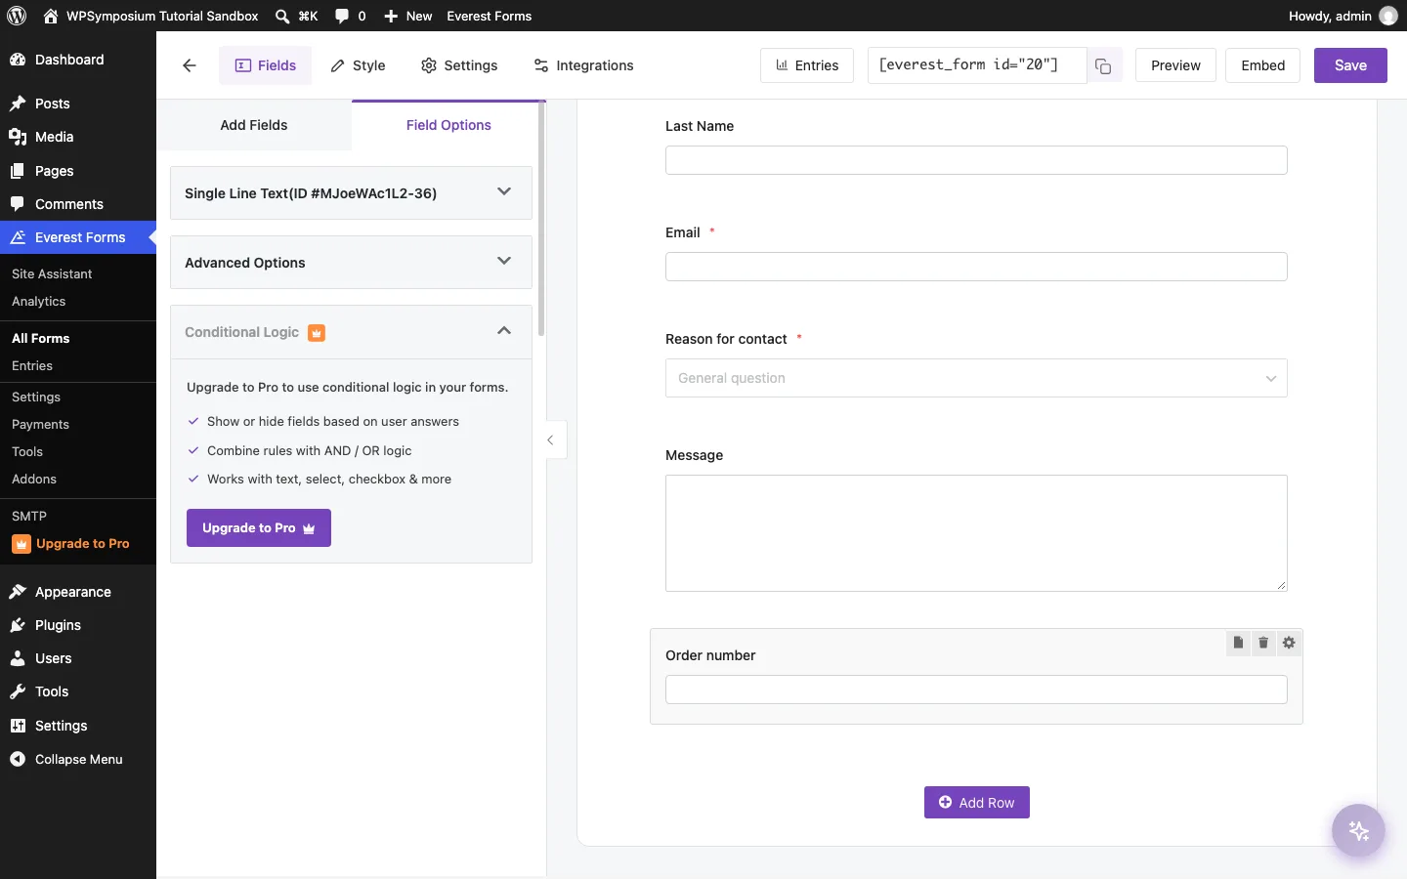Click the Add Row button
The height and width of the screenshot is (879, 1407).
977,803
